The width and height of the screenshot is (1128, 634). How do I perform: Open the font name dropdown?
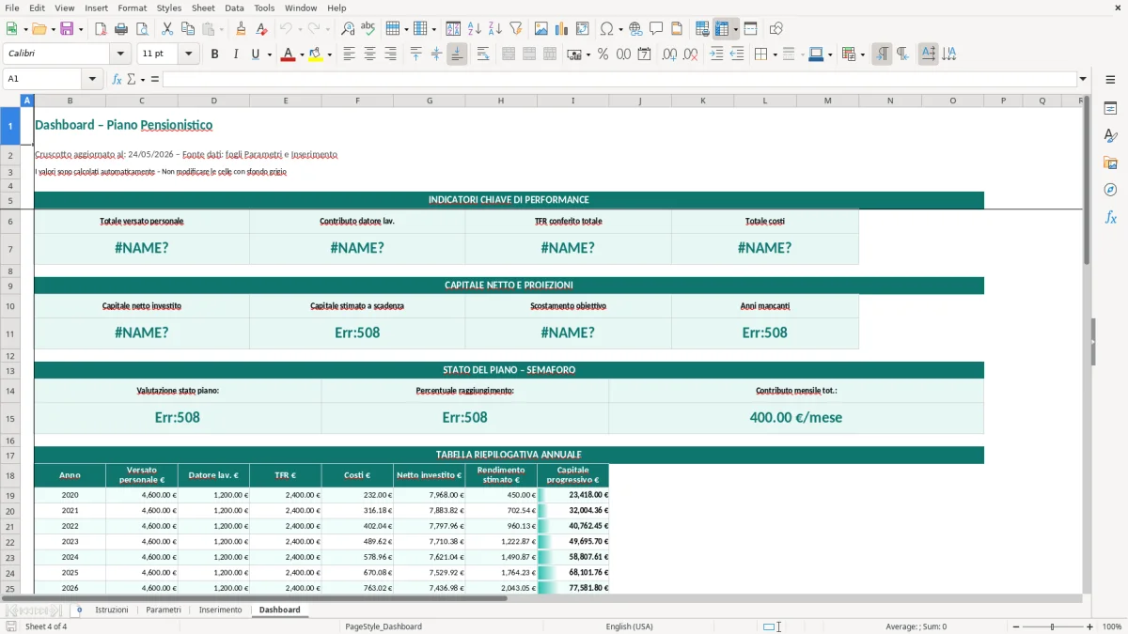pos(119,54)
